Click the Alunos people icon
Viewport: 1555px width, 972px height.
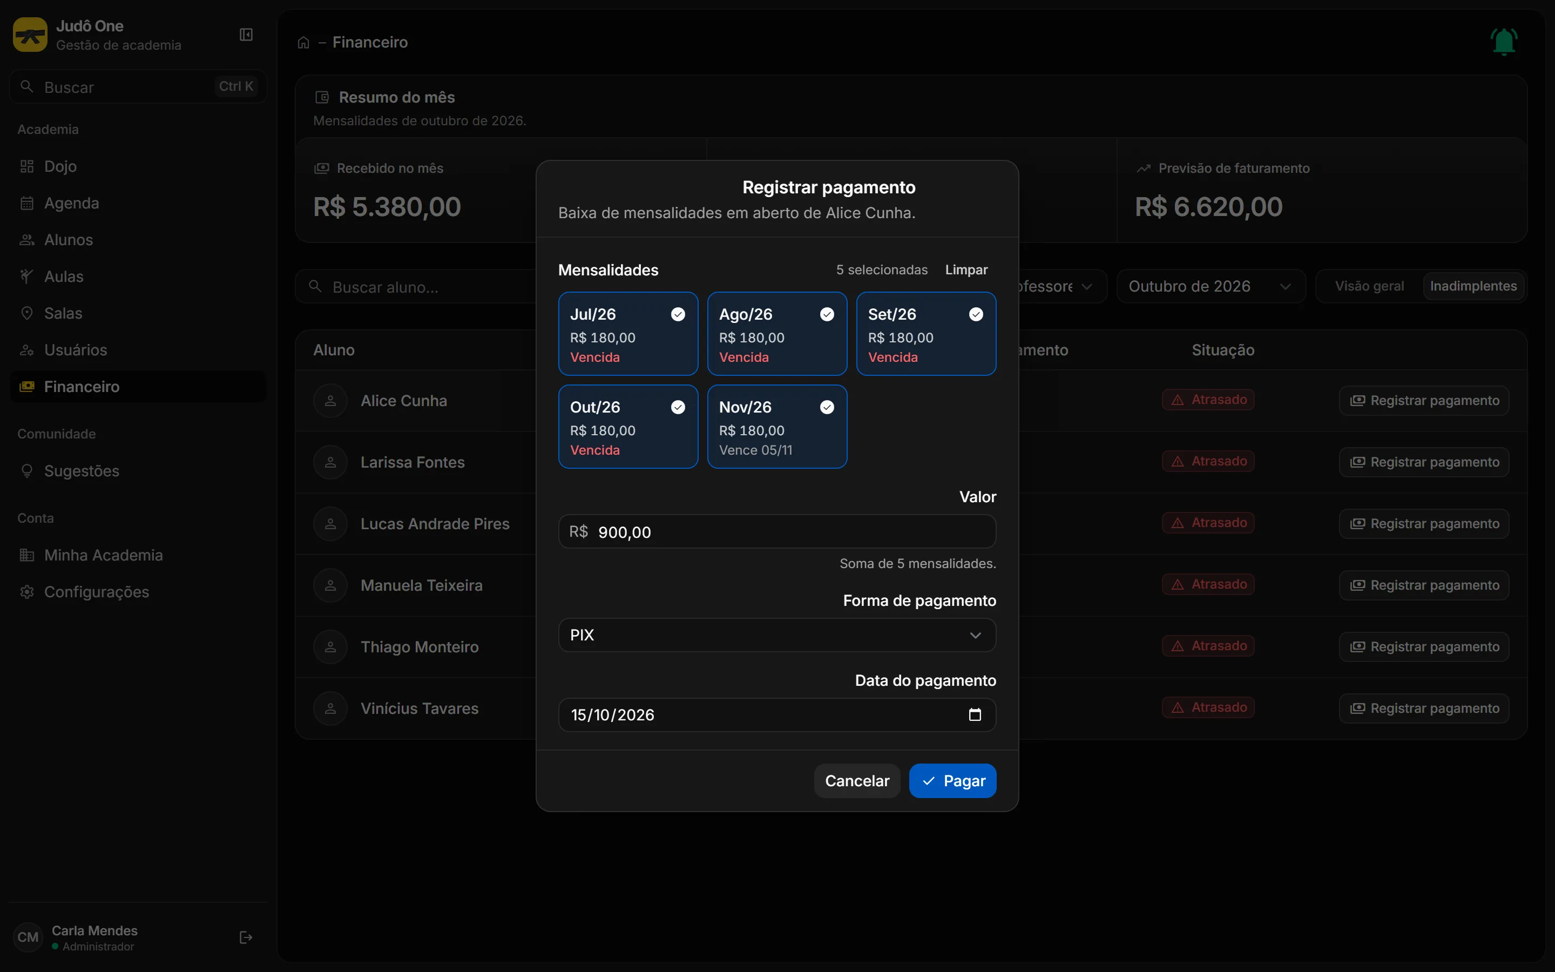pos(27,240)
